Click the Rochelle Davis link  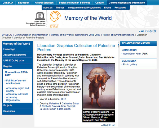(50, 106)
